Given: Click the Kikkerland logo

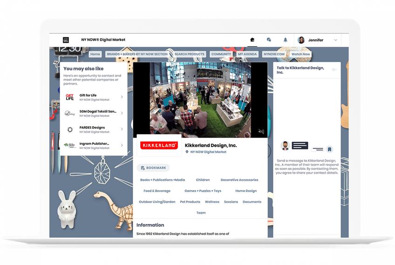Looking at the screenshot, I should tap(159, 146).
